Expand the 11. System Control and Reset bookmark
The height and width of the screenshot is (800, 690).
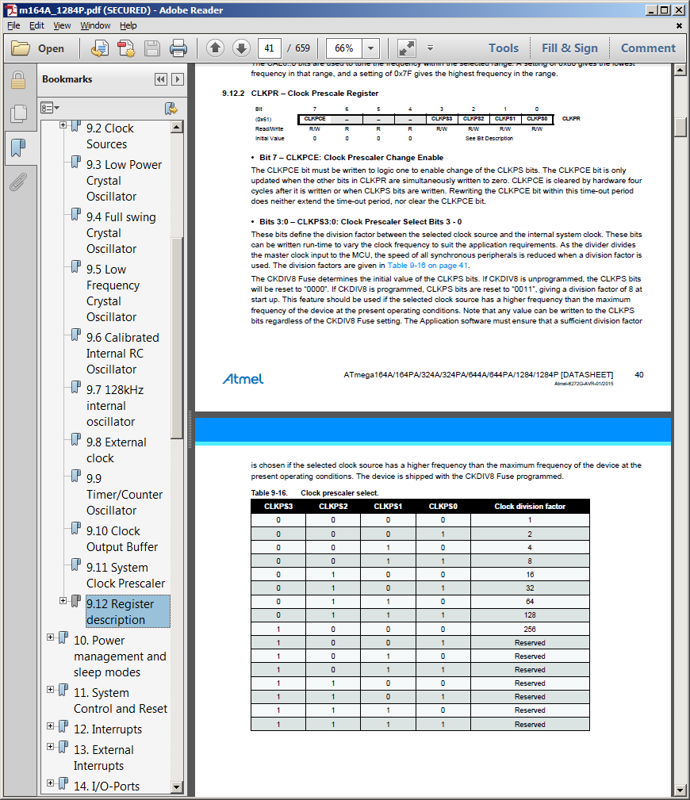pyautogui.click(x=50, y=689)
